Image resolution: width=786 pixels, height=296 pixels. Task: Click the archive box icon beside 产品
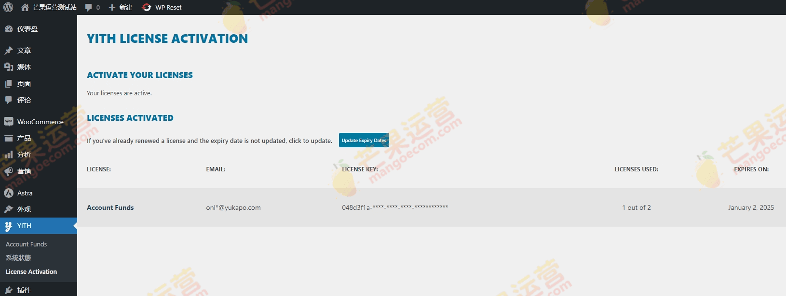click(x=9, y=138)
